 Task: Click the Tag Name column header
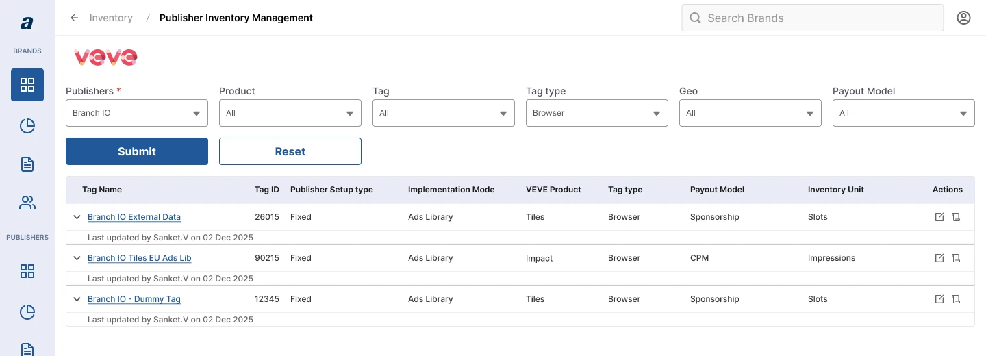coord(102,190)
